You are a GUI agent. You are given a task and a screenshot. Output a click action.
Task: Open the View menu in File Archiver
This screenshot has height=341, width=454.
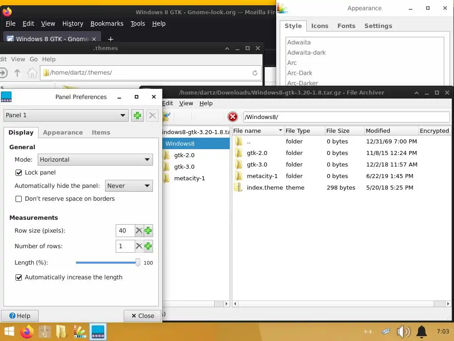tap(186, 103)
